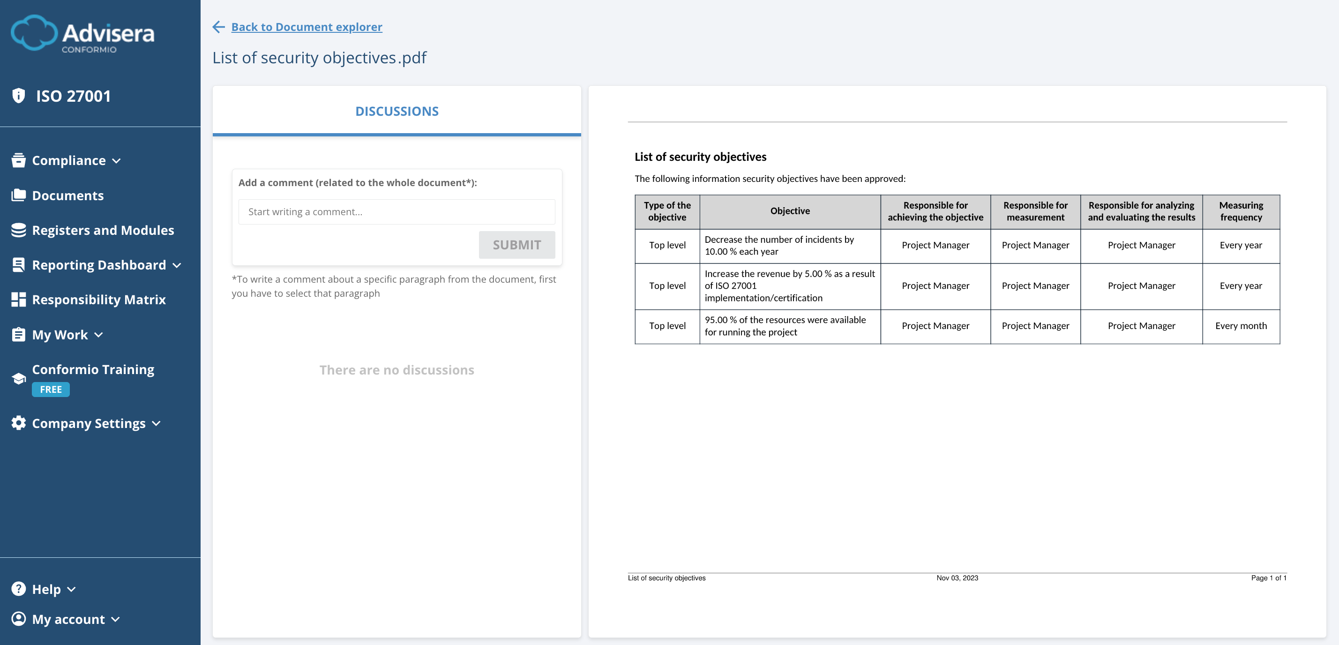Expand the My Work section
The height and width of the screenshot is (645, 1339).
click(x=99, y=335)
